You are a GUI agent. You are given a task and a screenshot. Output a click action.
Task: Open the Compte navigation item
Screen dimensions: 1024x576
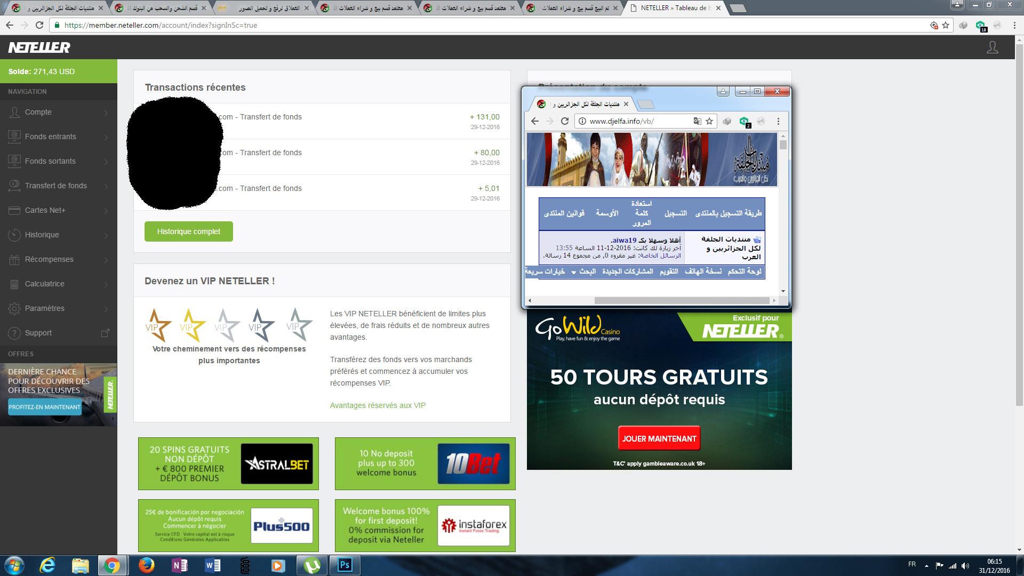click(59, 113)
